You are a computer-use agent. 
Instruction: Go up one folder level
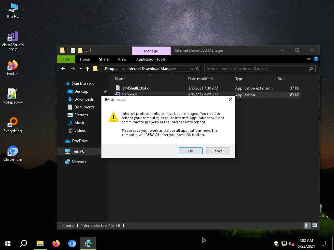pos(87,69)
